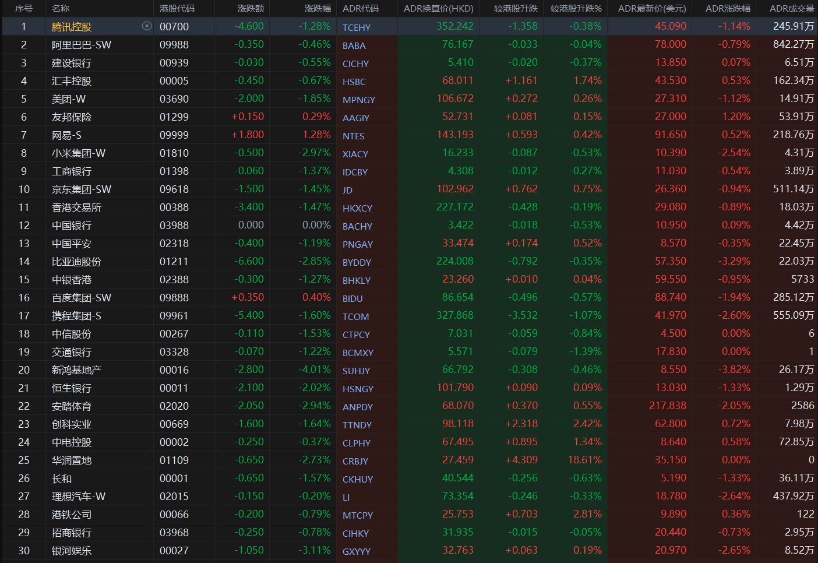
Task: Click the 18.61% premium value for 华润置地
Action: coord(585,460)
